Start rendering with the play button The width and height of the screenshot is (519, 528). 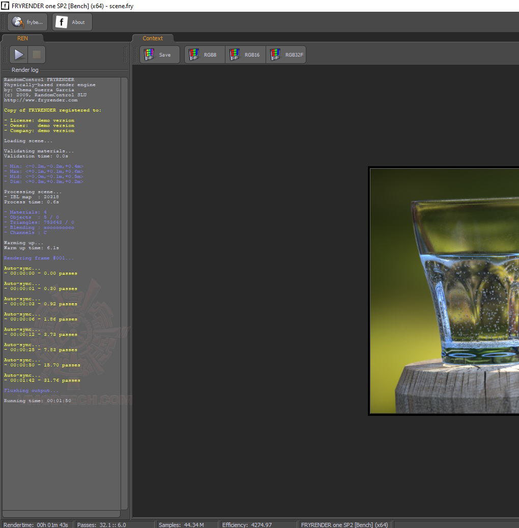[18, 55]
